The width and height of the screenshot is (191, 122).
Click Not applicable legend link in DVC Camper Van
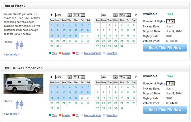93,115
